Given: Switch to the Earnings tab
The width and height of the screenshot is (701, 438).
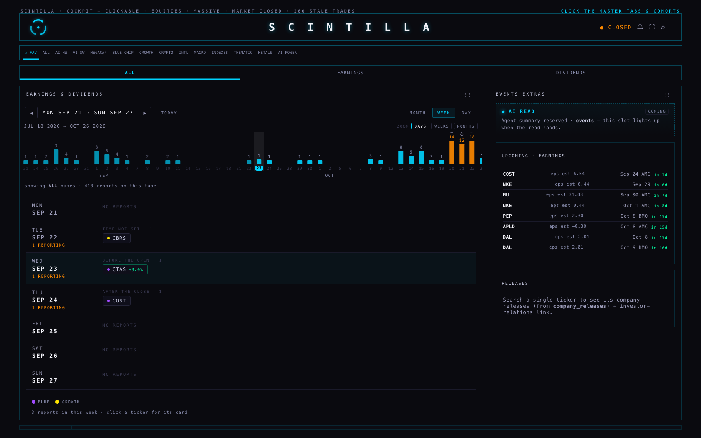Looking at the screenshot, I should (350, 73).
